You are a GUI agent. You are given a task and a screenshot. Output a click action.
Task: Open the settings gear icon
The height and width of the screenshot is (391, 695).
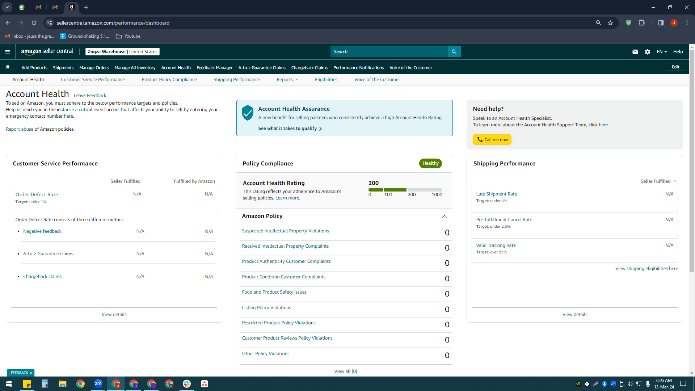click(x=647, y=52)
